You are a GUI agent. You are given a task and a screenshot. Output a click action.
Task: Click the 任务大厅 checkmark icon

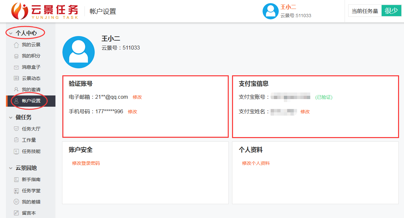click(x=16, y=129)
